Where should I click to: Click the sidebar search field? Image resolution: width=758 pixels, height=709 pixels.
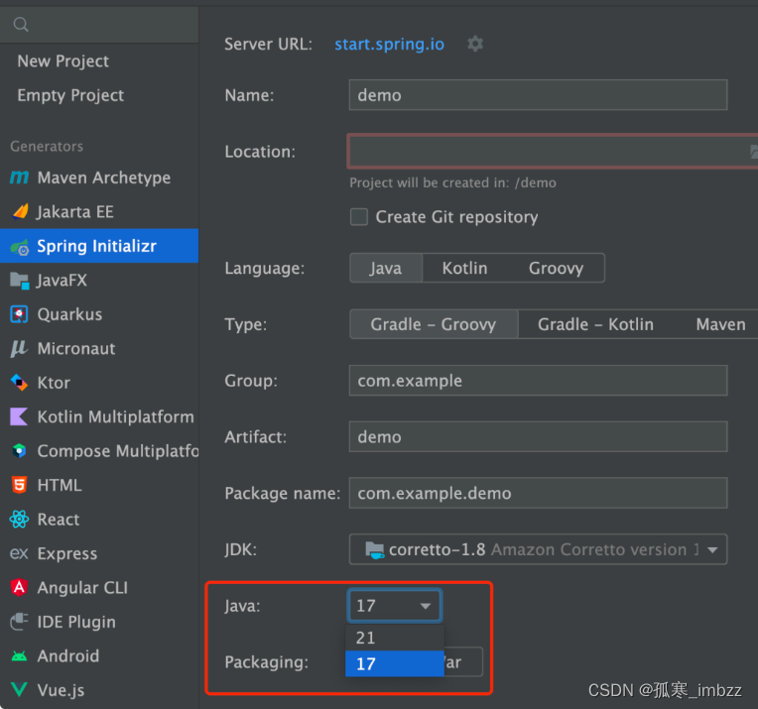[x=99, y=24]
